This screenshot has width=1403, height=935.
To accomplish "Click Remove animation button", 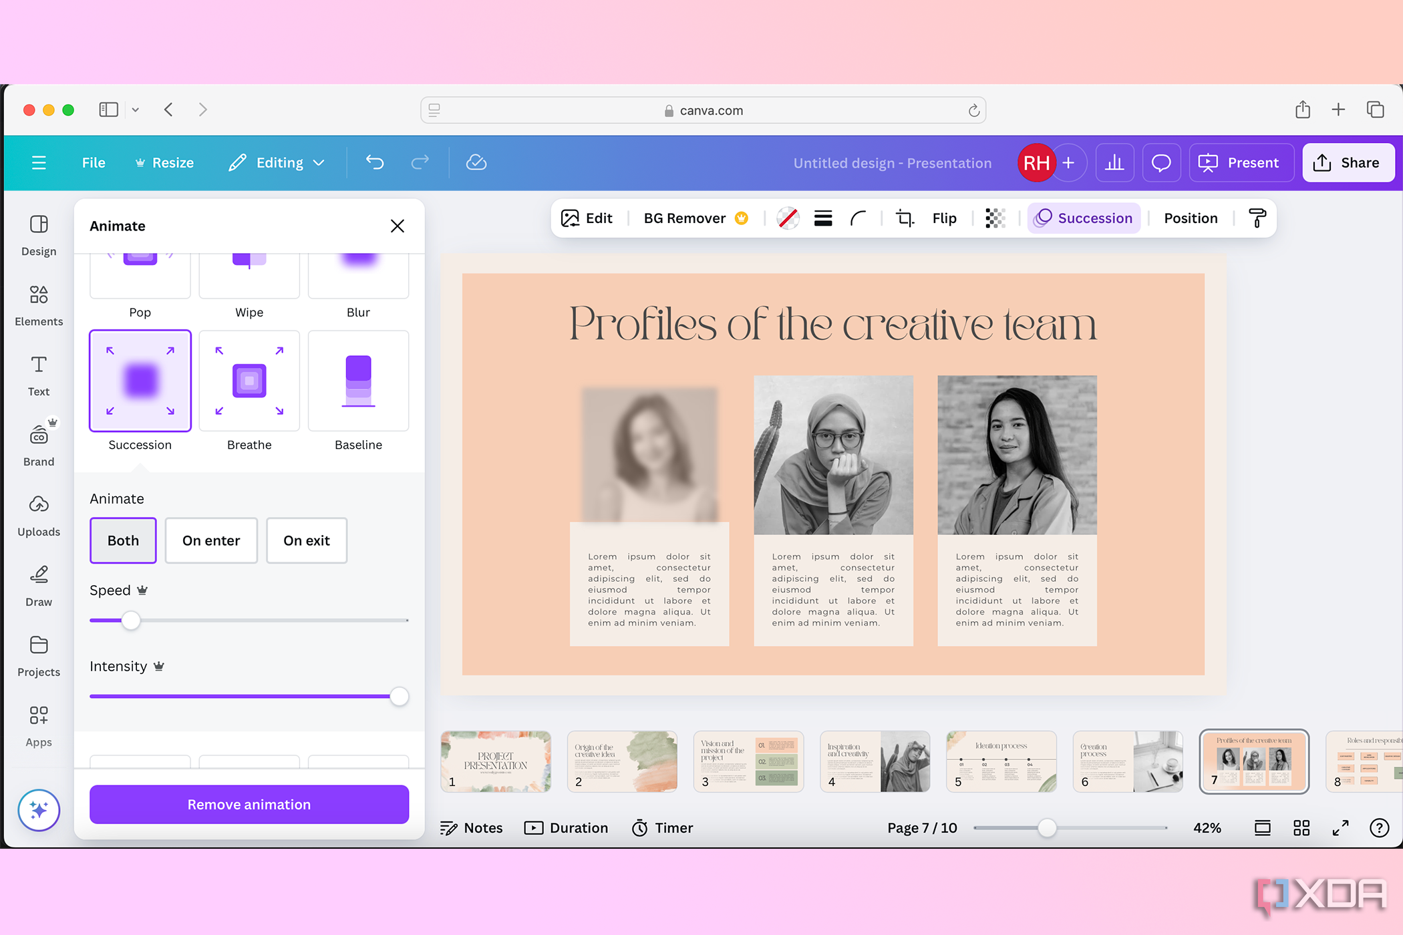I will pyautogui.click(x=249, y=803).
